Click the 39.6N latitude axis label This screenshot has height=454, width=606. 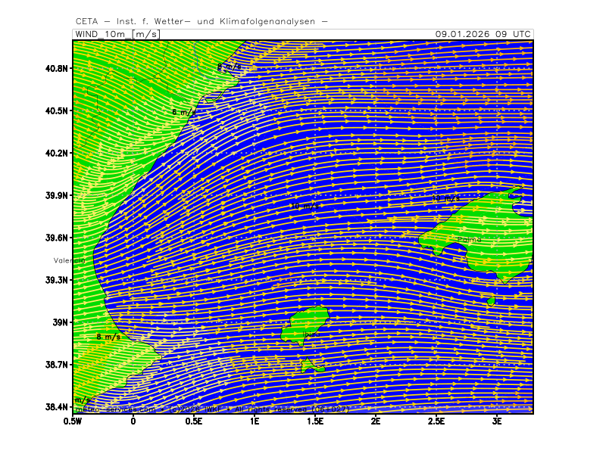pos(58,238)
